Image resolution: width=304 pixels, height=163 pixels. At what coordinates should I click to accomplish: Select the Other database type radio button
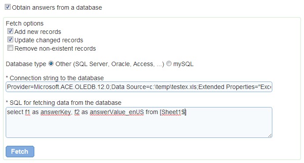coord(51,63)
